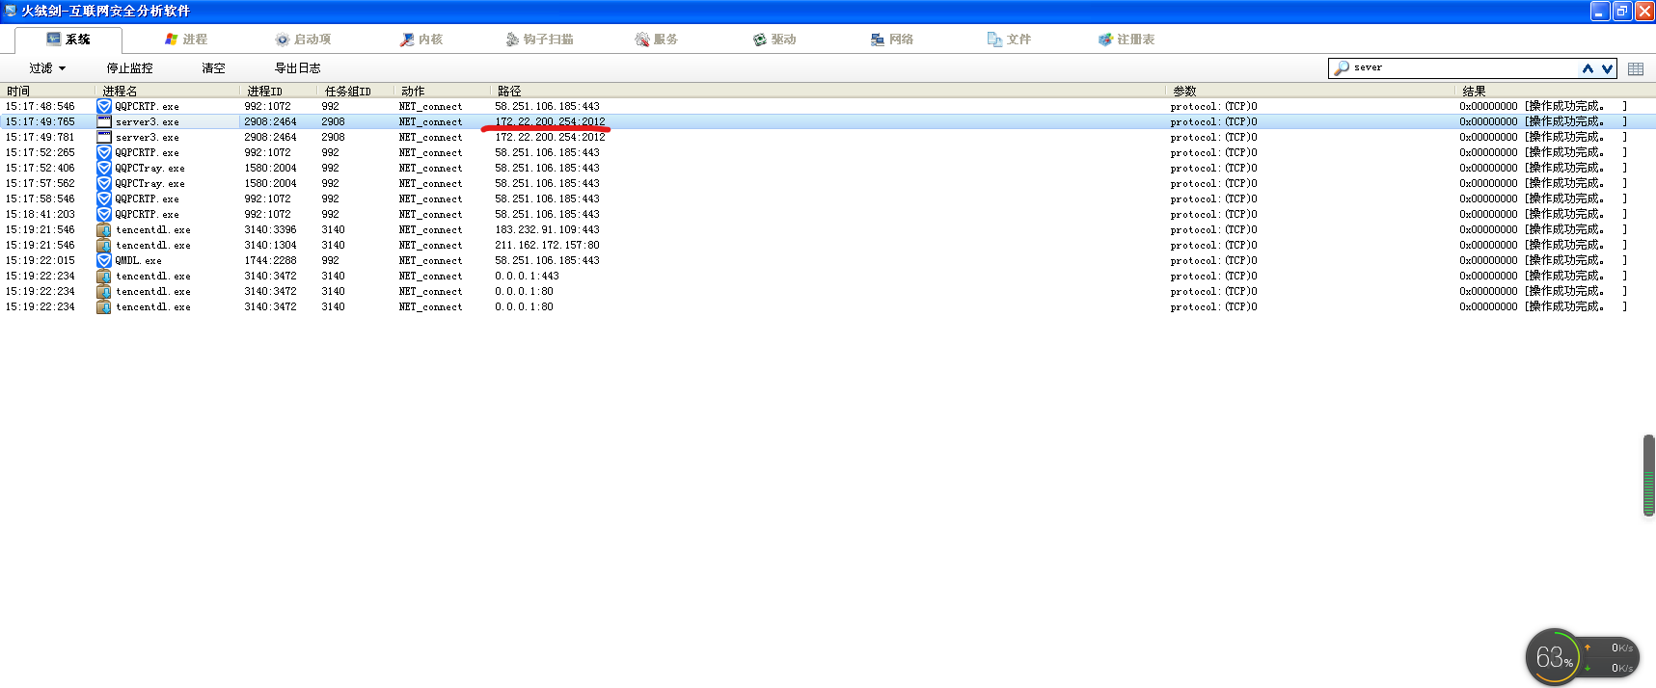This screenshot has height=688, width=1656.
Task: Click the 文件 tab icon
Action: click(994, 40)
